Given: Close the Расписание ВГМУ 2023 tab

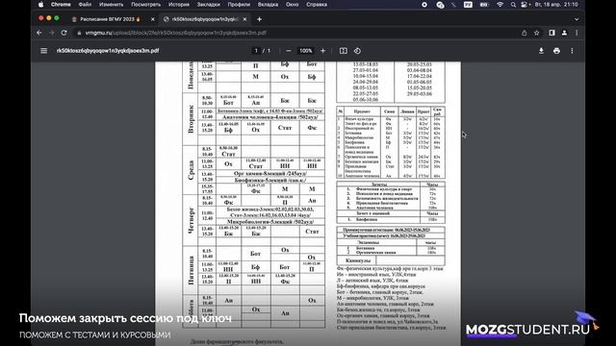Looking at the screenshot, I should (x=153, y=19).
